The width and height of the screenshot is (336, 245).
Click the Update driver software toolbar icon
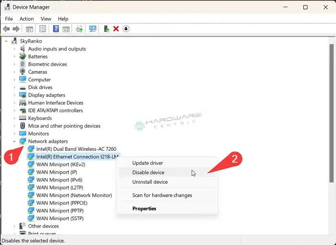coord(79,29)
